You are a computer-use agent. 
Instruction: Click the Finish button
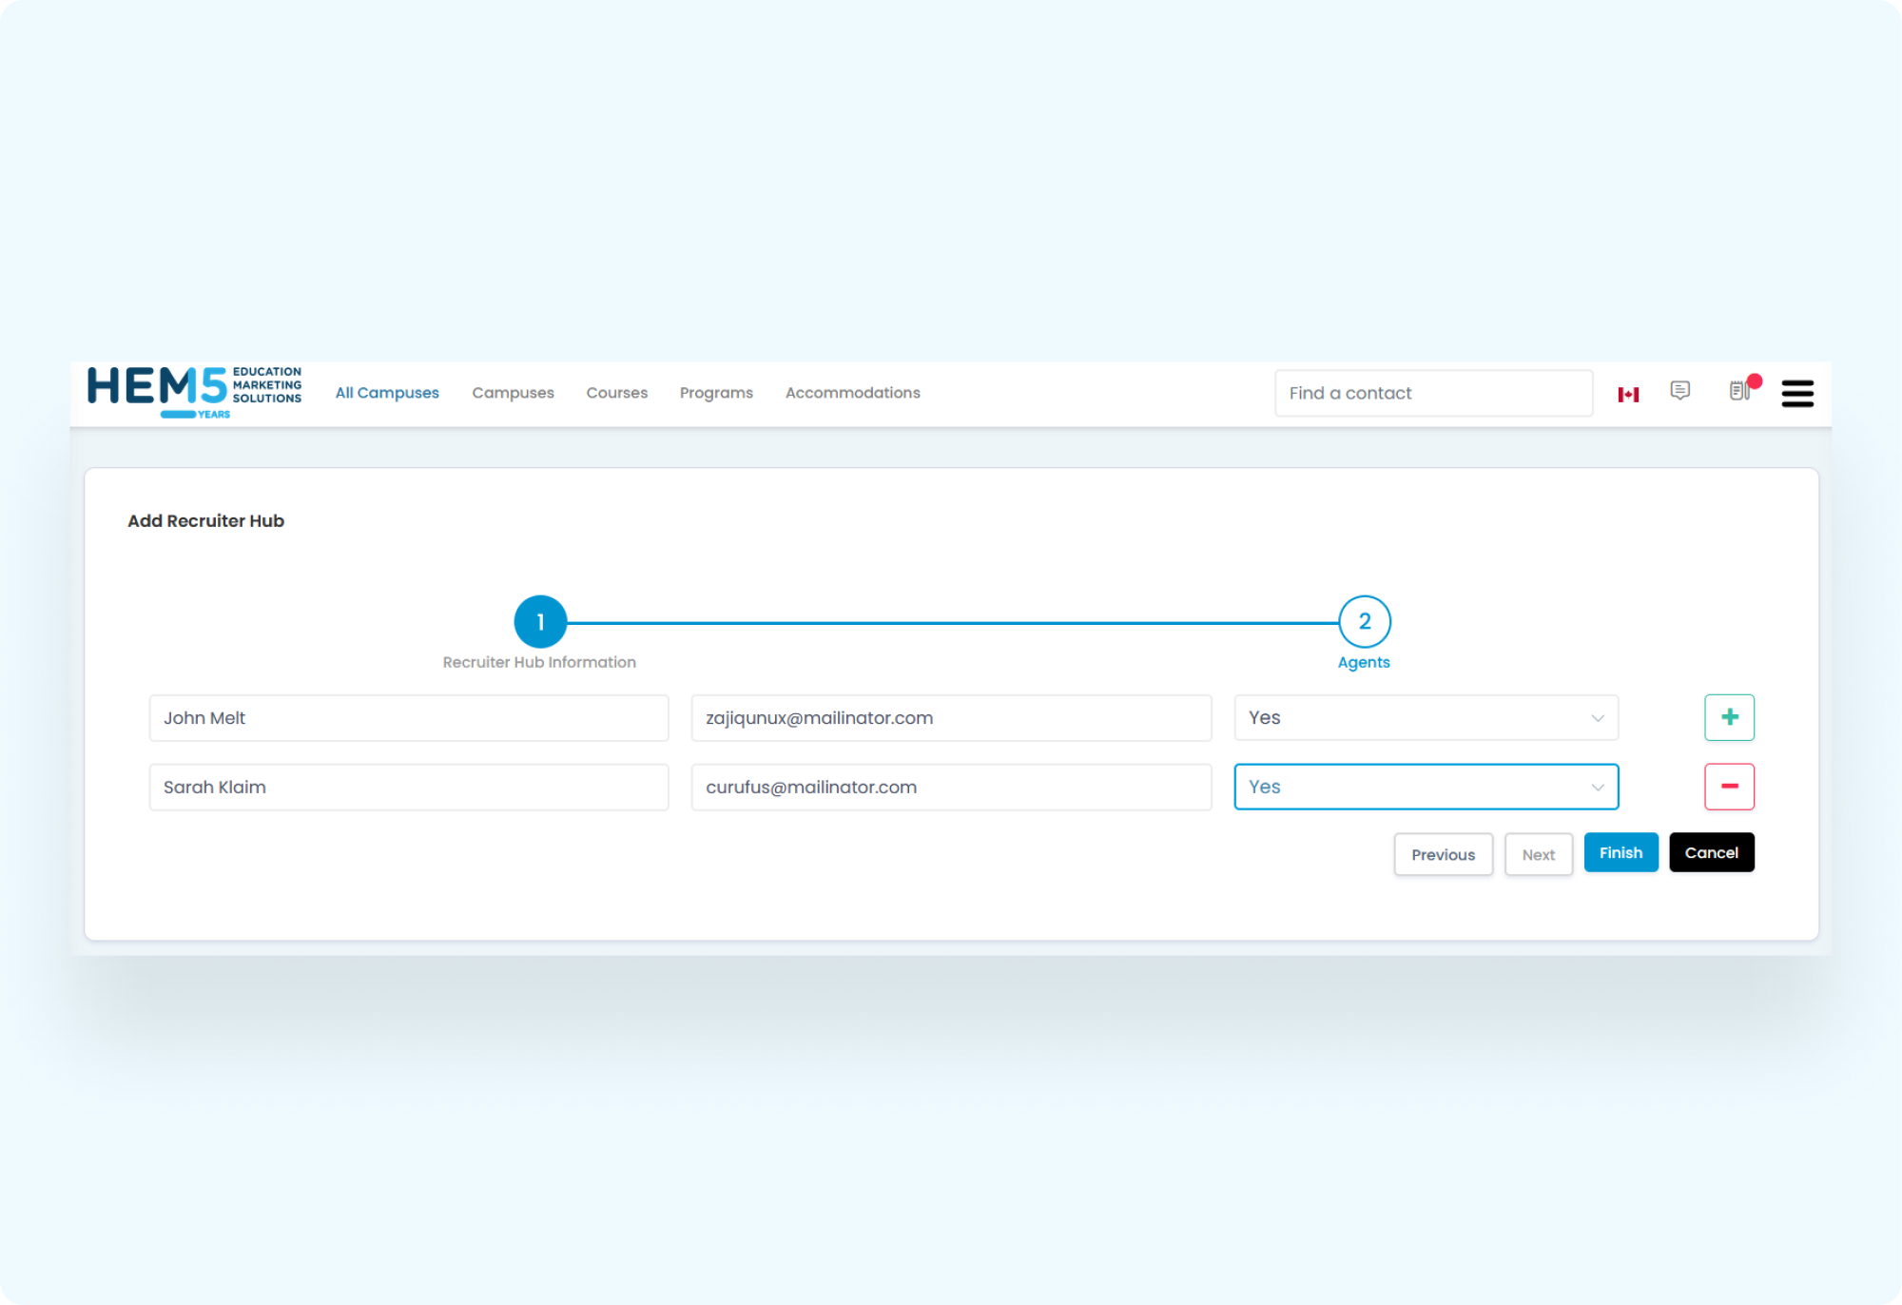click(1621, 852)
